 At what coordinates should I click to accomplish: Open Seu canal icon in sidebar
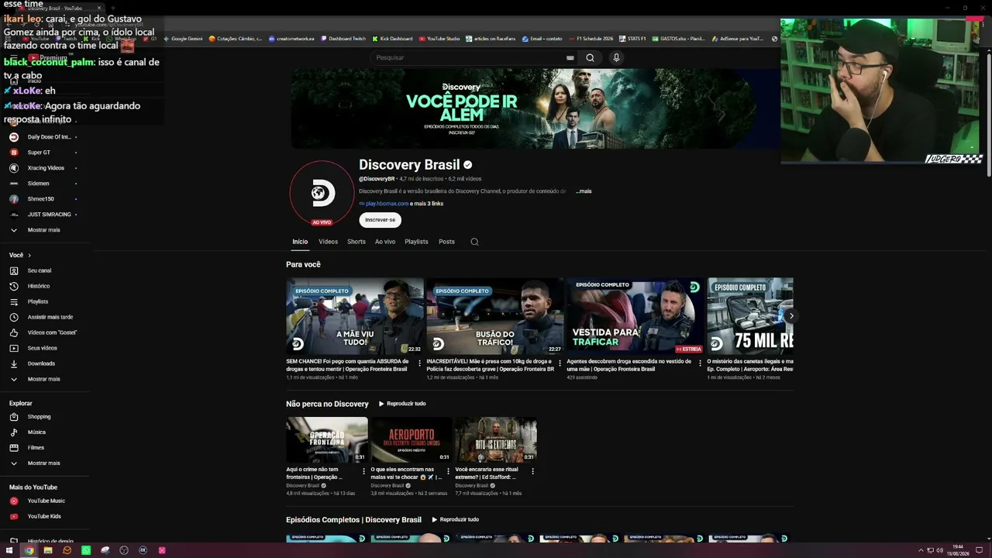(x=13, y=270)
